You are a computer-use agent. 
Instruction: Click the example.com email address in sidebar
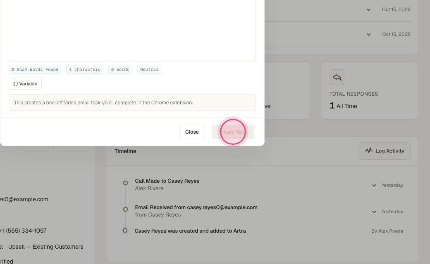[24, 199]
